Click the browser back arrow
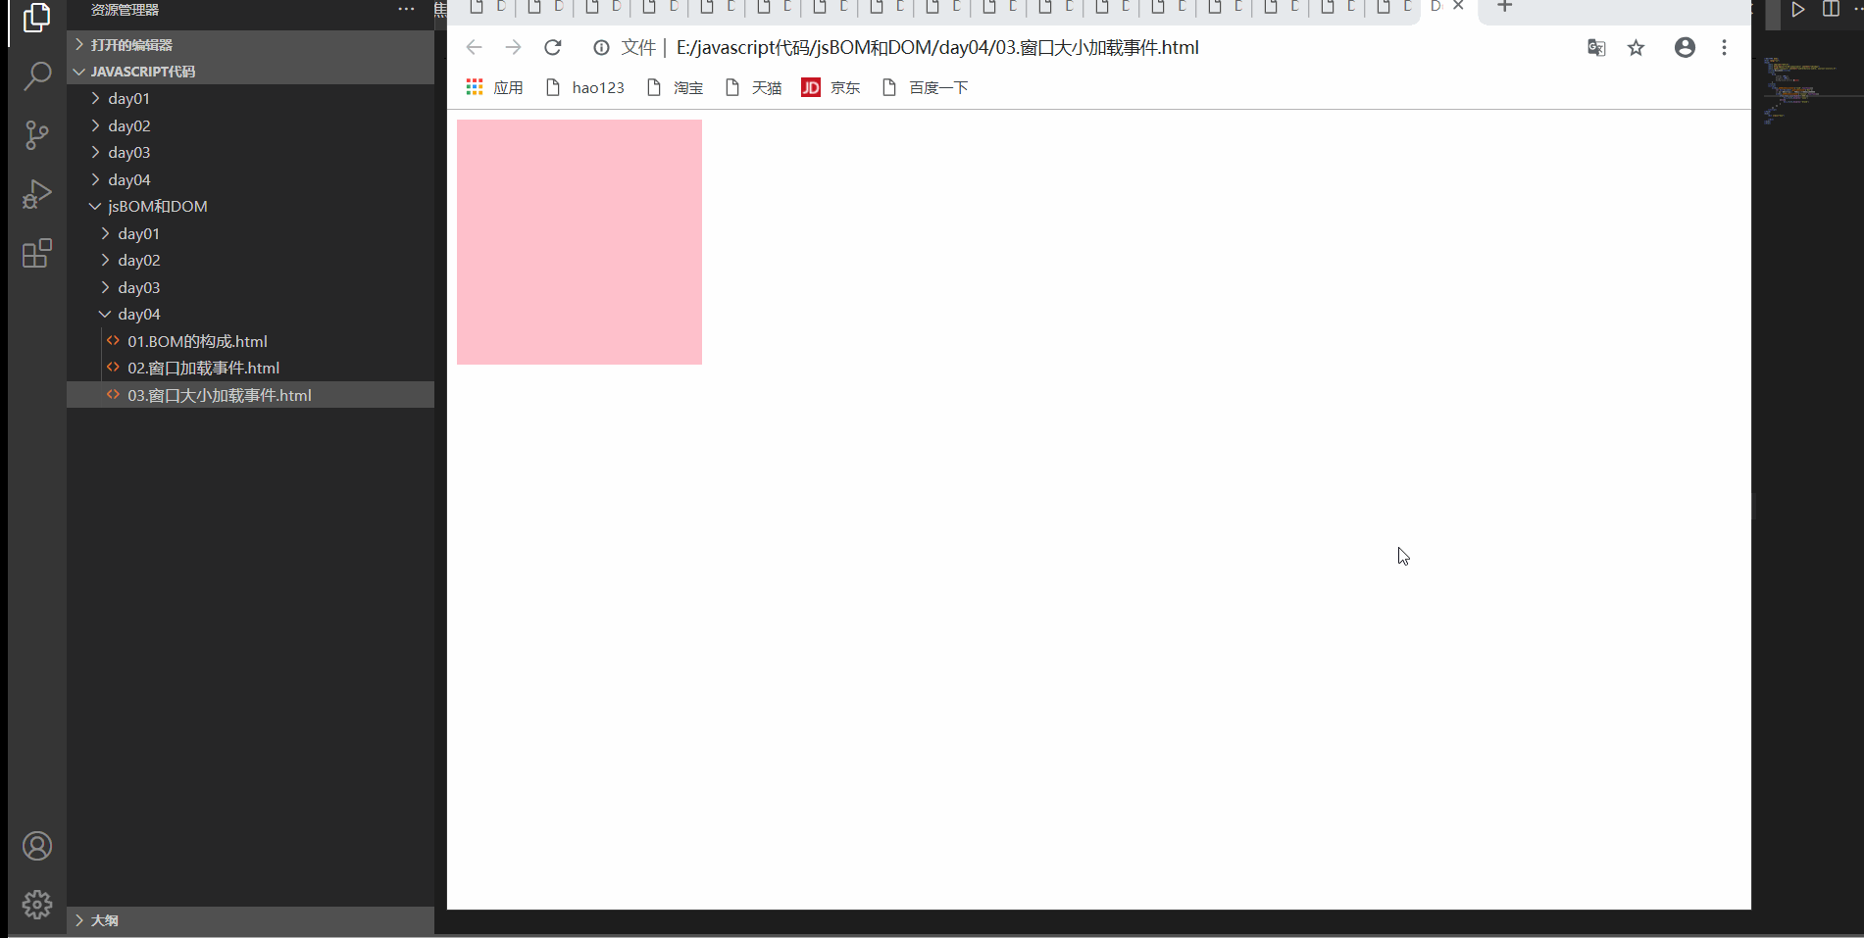 pos(474,47)
